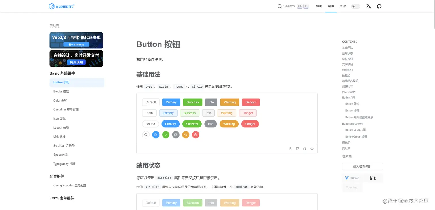Image resolution: width=435 pixels, height=210 pixels.
Task: Copy the demo code icon
Action: pyautogui.click(x=305, y=149)
